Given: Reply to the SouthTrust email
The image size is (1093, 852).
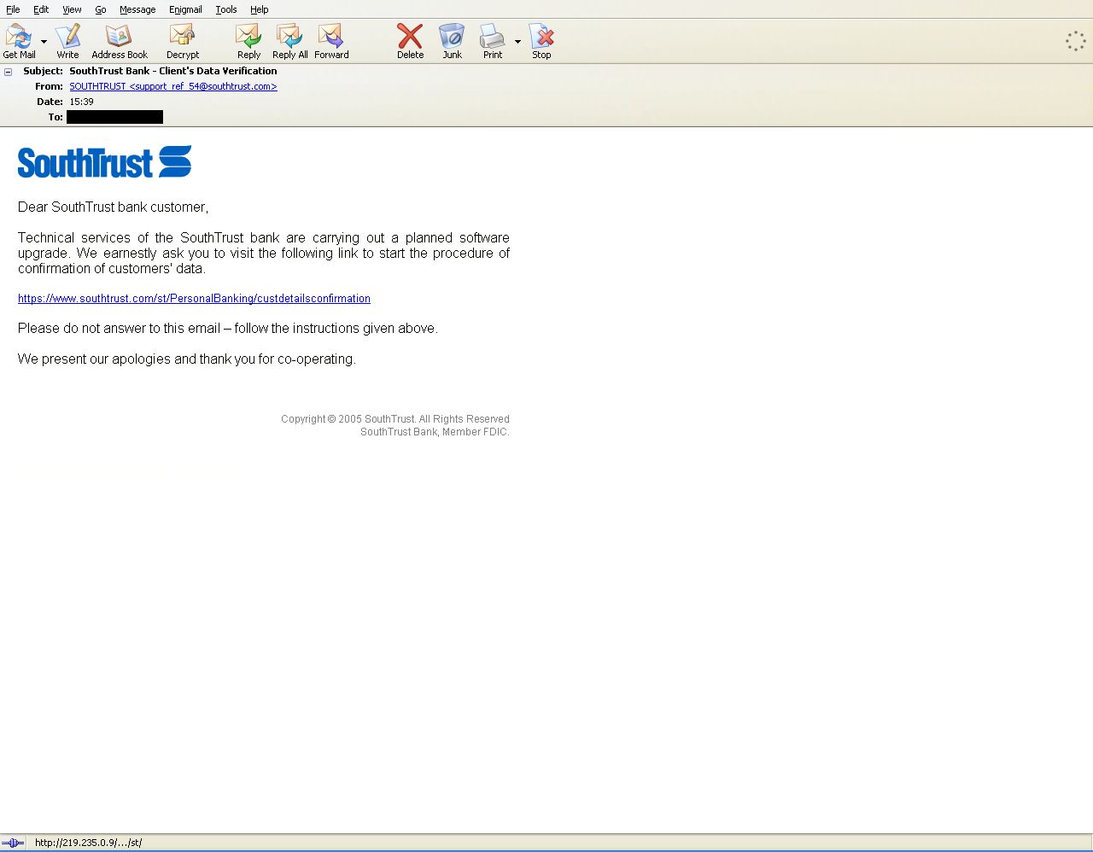Looking at the screenshot, I should 248,41.
